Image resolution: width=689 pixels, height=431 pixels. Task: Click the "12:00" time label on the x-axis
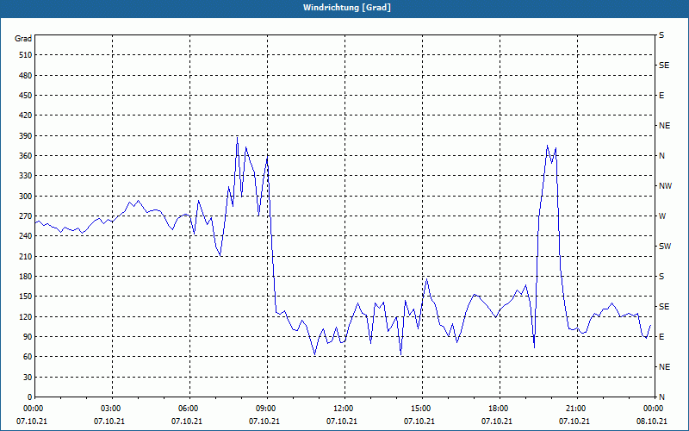[x=342, y=409]
